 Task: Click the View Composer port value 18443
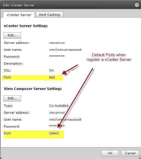pos(54,133)
